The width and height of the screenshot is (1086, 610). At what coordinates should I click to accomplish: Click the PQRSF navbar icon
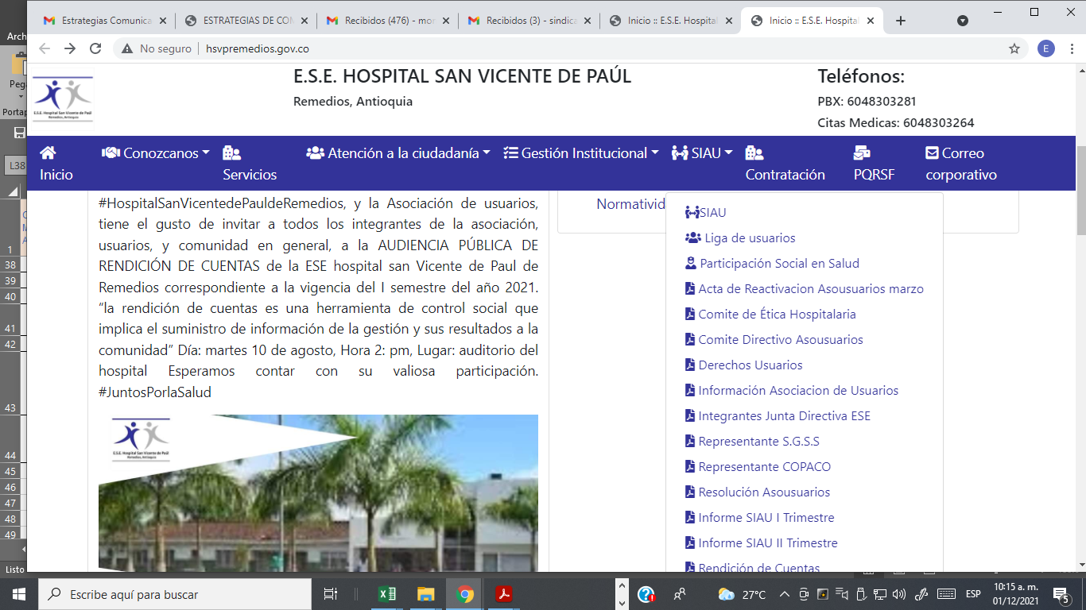click(862, 152)
